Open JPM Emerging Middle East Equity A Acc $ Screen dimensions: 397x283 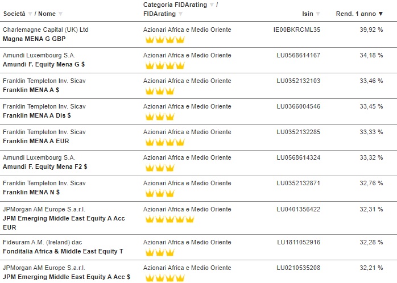[67, 277]
